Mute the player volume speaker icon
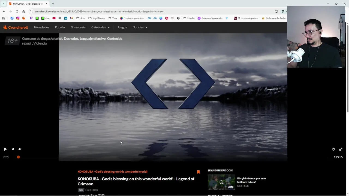Image resolution: width=349 pixels, height=196 pixels. coord(20,149)
